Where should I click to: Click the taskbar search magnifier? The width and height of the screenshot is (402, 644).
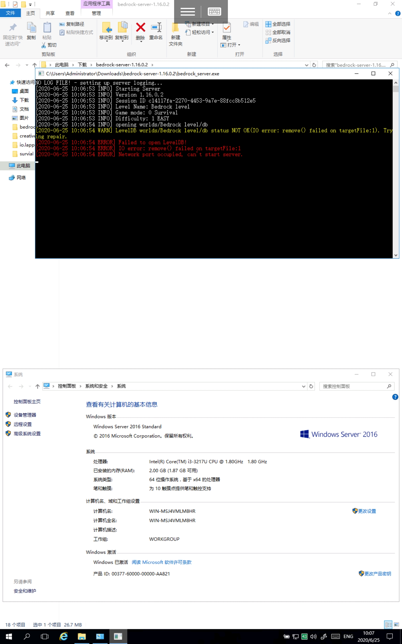(x=27, y=636)
